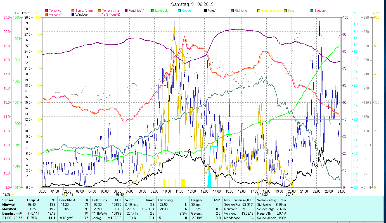Image resolution: width=386 pixels, height=223 pixels.
Task: Click the Durchschnitt row label
Action: coord(12,214)
